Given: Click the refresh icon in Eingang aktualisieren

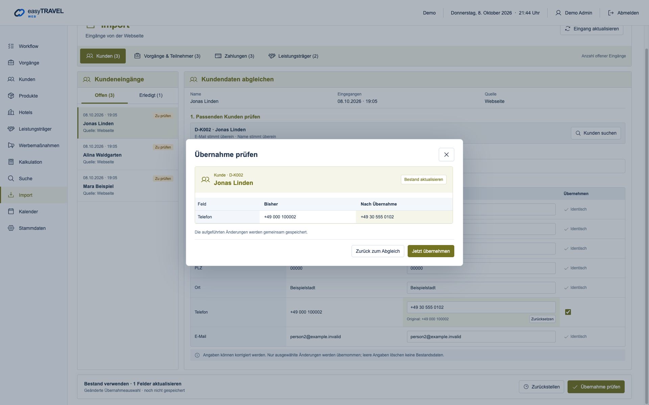Looking at the screenshot, I should click(568, 29).
